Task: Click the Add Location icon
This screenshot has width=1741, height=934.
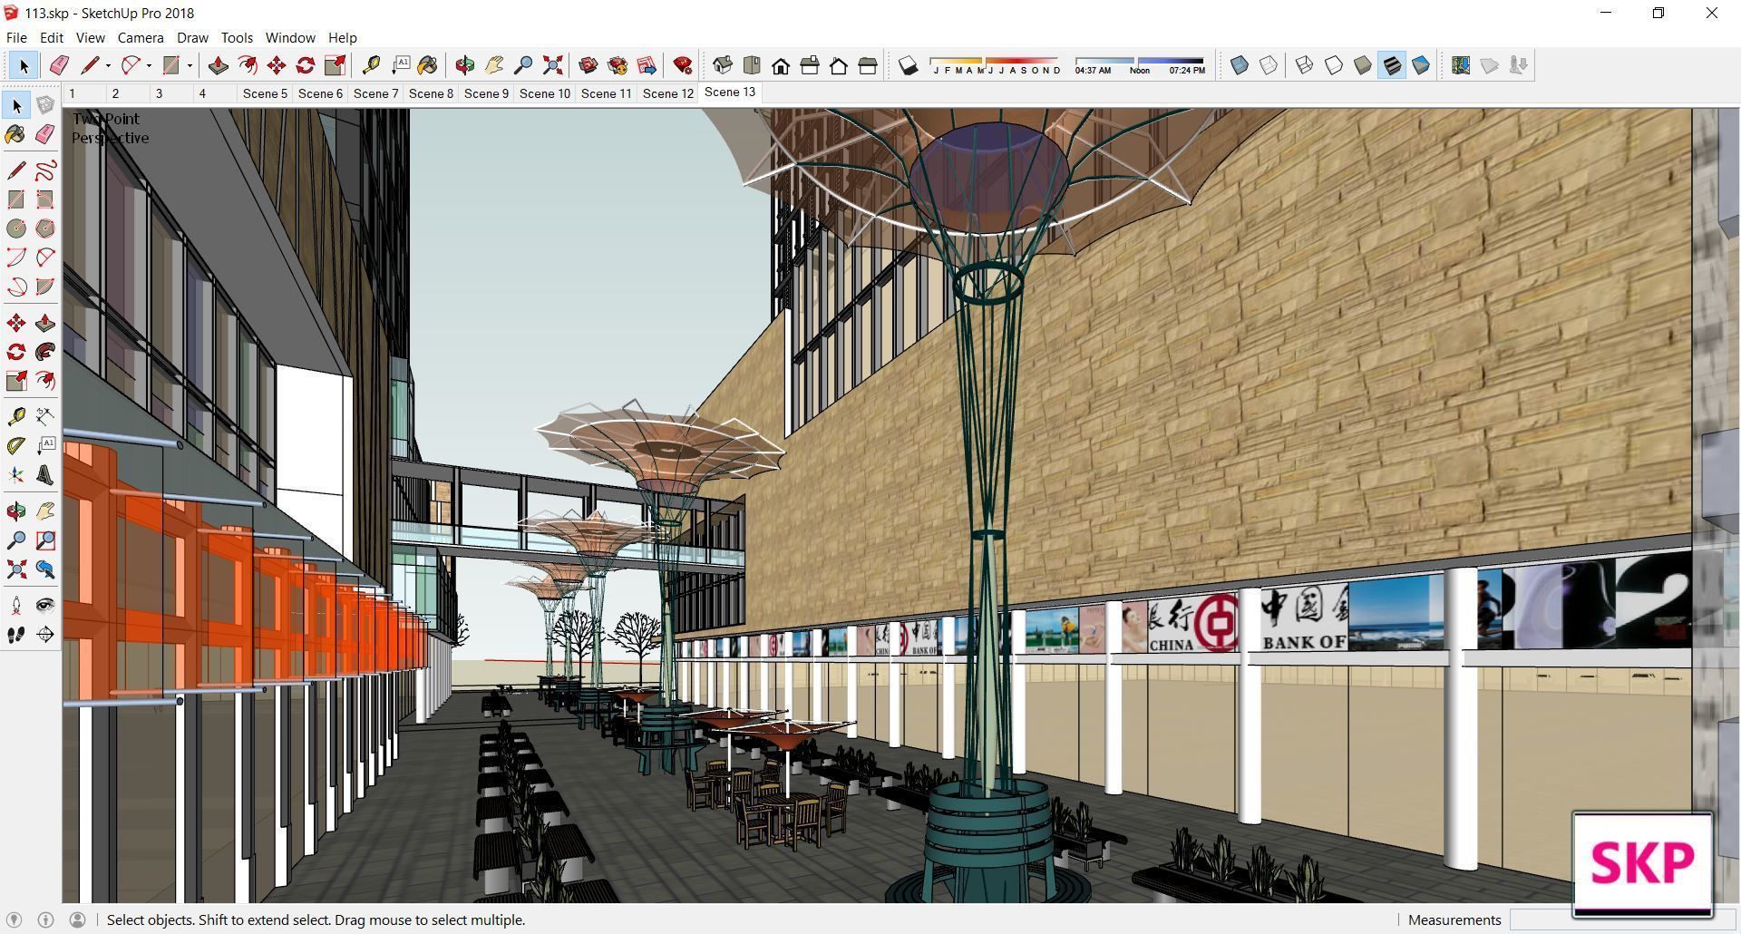Action: pyautogui.click(x=1461, y=65)
